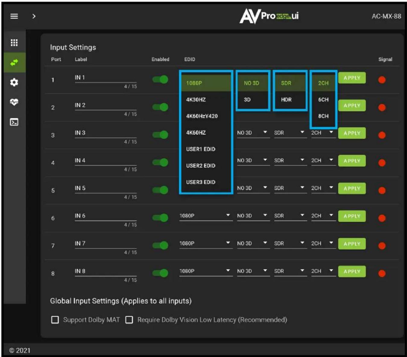This screenshot has height=357, width=407.
Task: Toggle the Enabled switch for IN 8
Action: (160, 273)
